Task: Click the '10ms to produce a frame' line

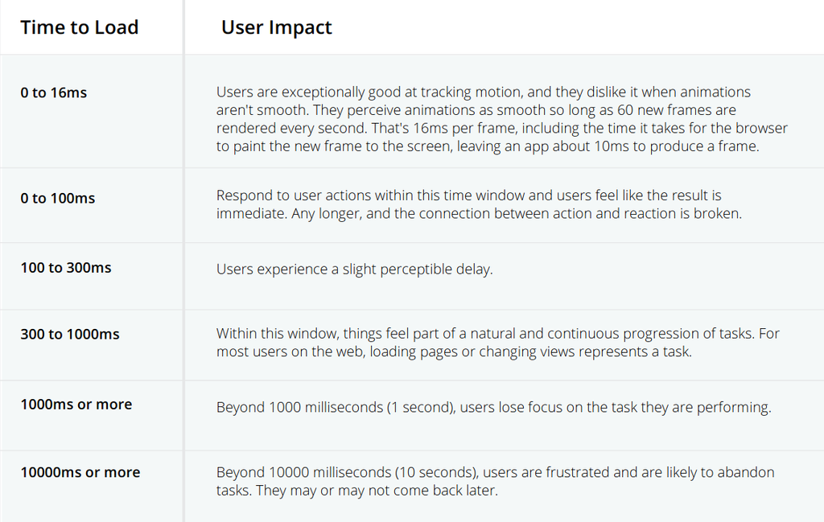Action: 488,146
